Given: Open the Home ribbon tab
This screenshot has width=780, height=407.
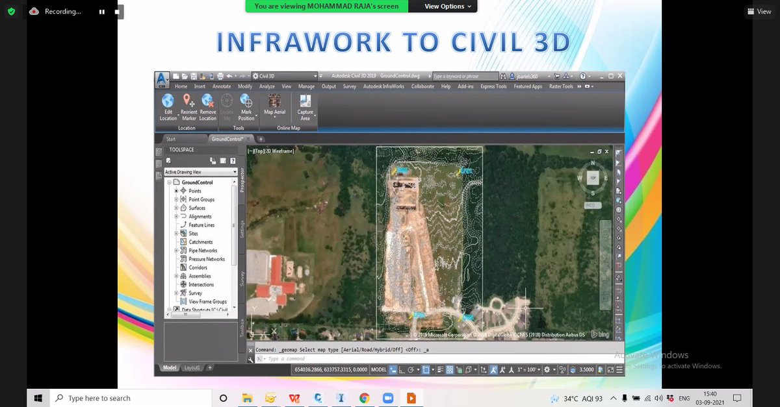Looking at the screenshot, I should click(181, 86).
